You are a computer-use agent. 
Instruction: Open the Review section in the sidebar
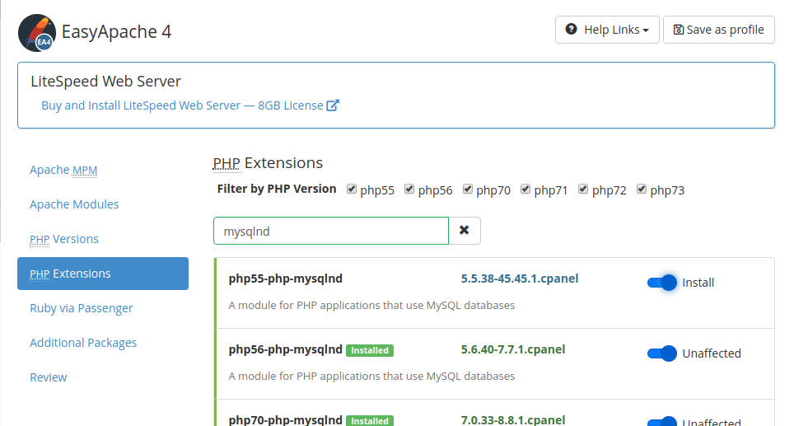pos(48,377)
